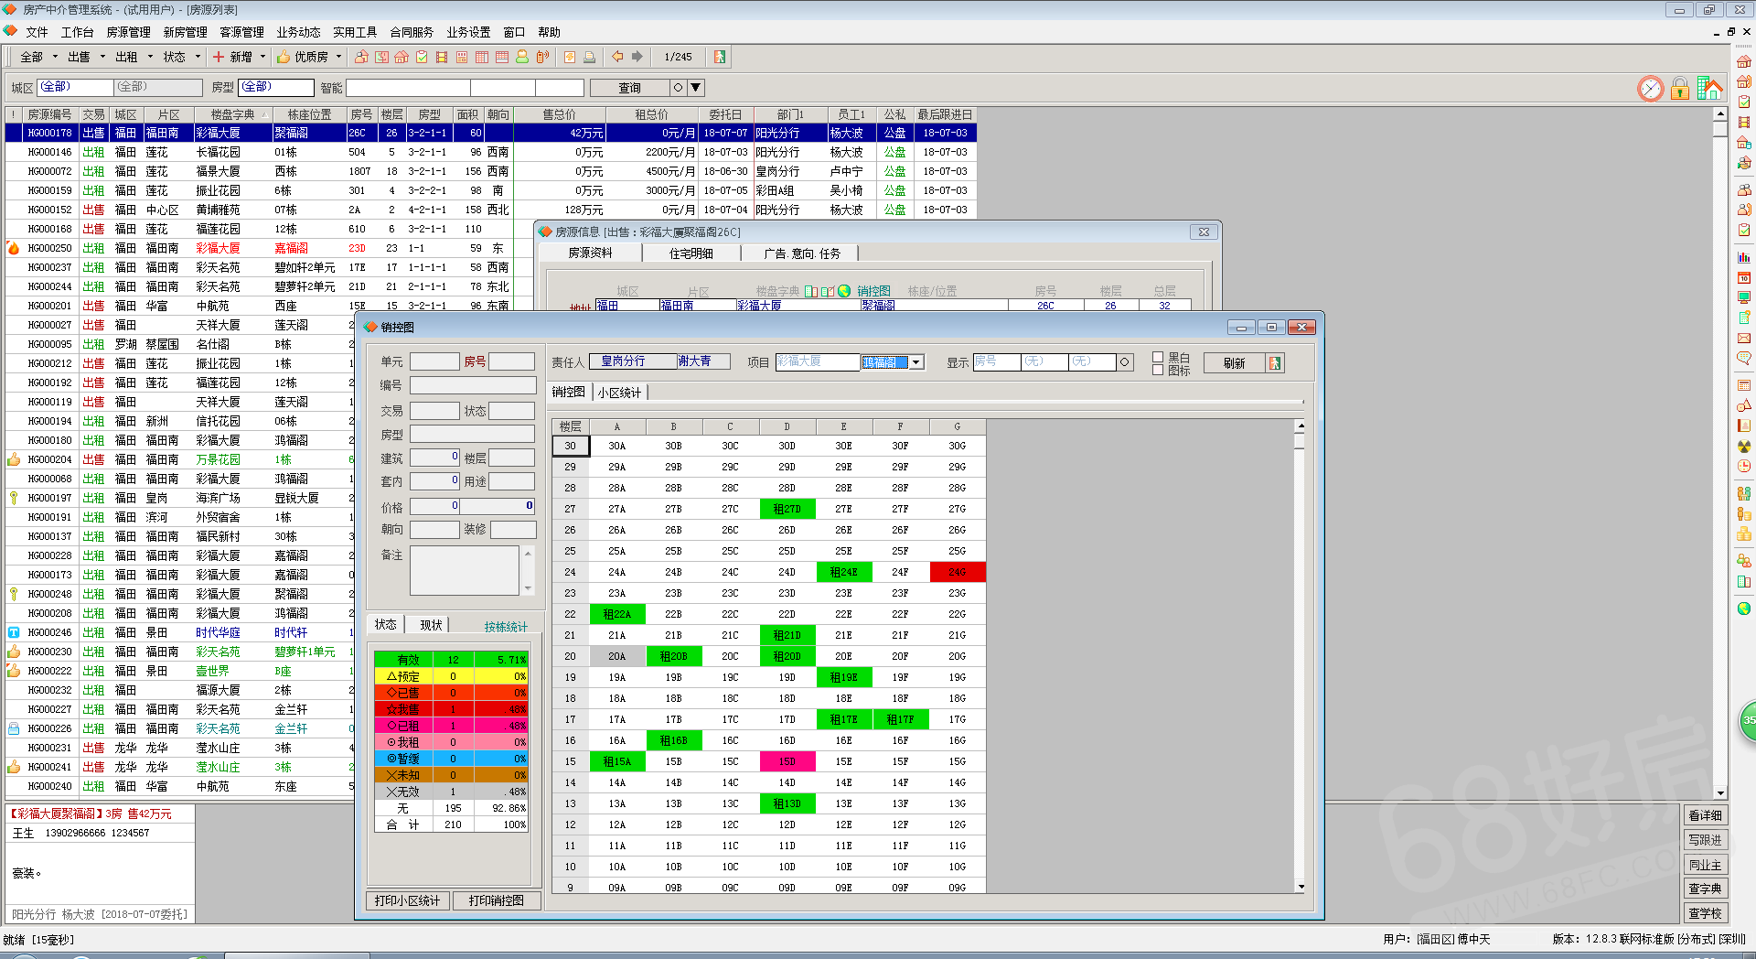Enable the 黑白 checkbox
This screenshot has height=959, width=1756.
tap(1158, 357)
